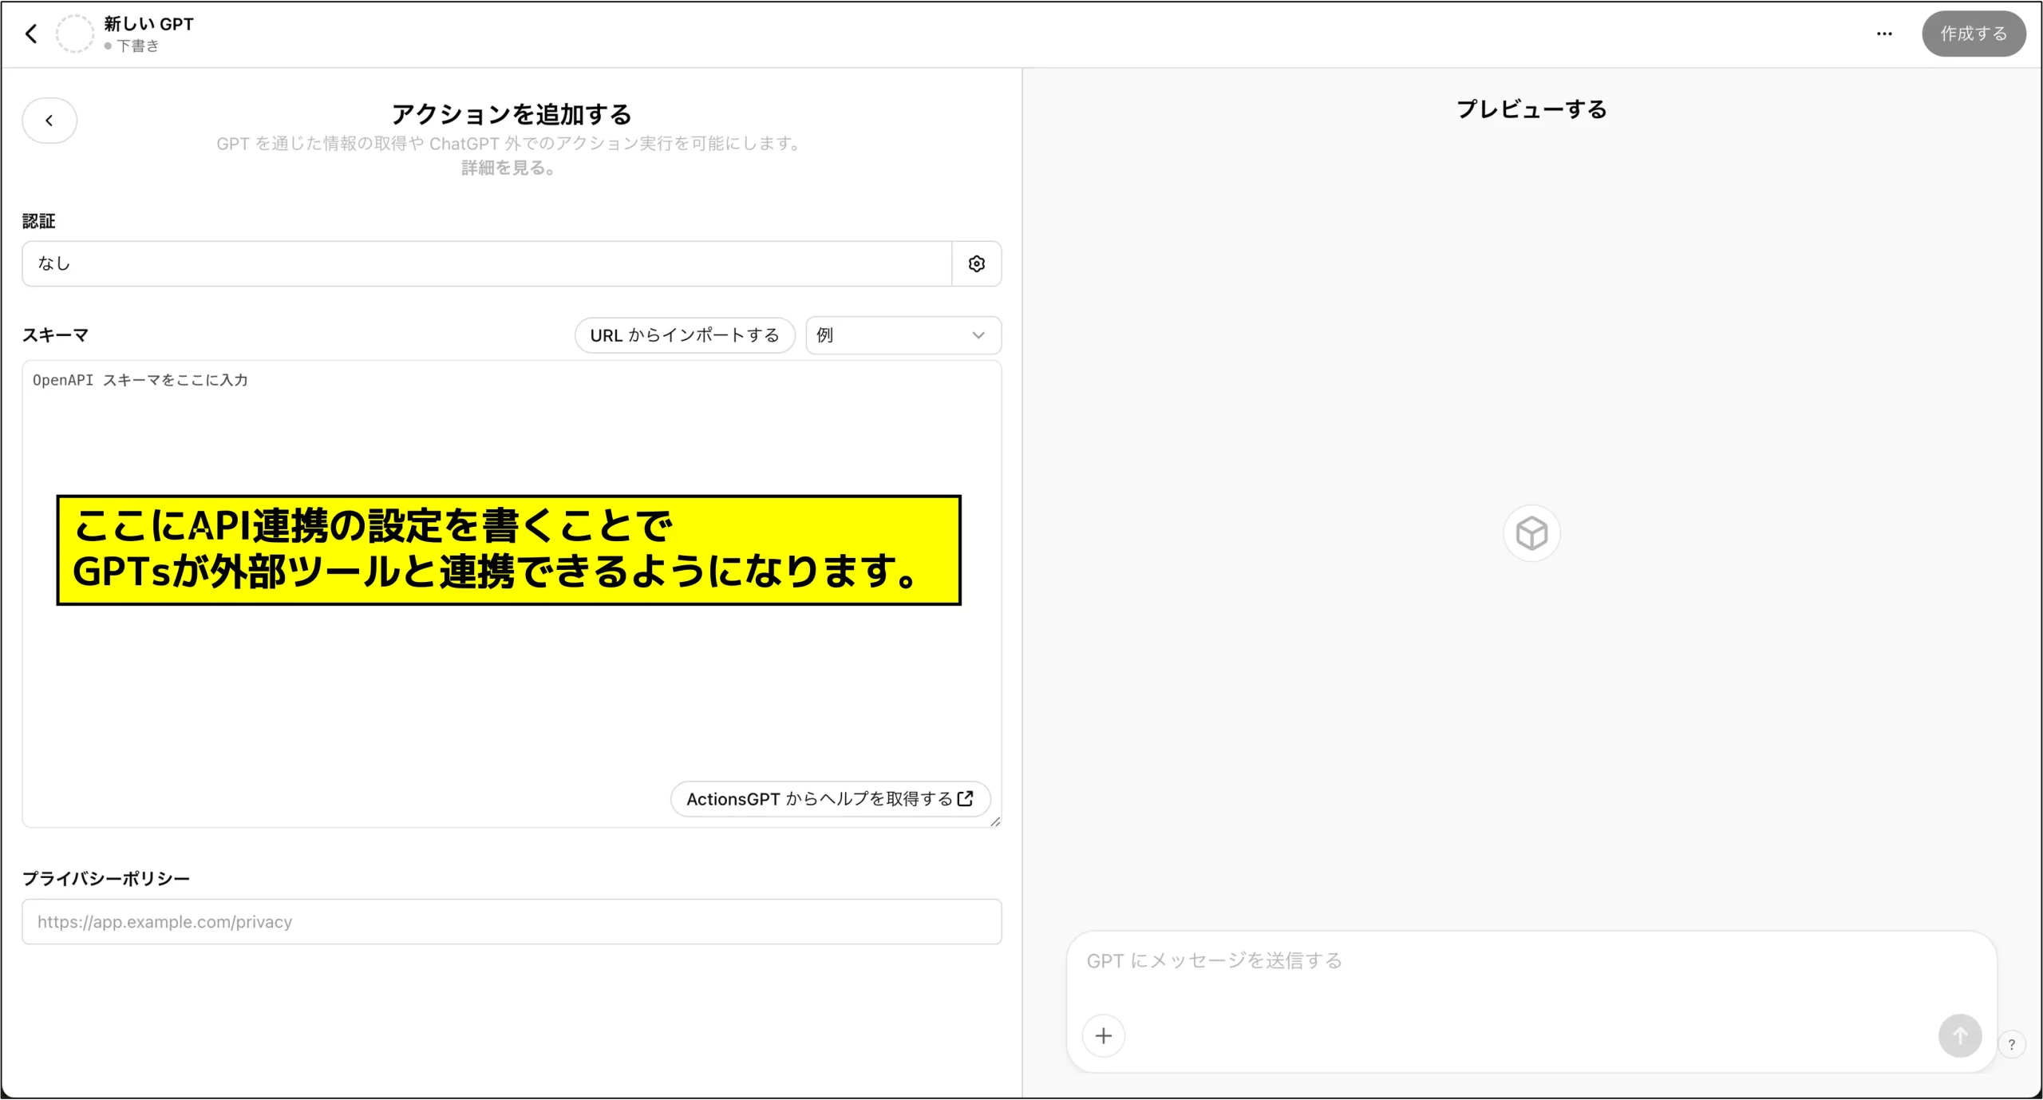Expand the 例 examples dropdown
The width and height of the screenshot is (2043, 1100).
pos(903,335)
